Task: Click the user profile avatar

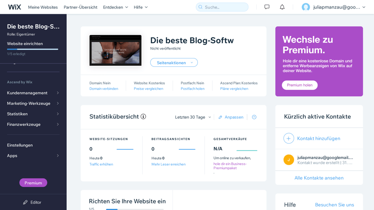Action: coord(306,7)
